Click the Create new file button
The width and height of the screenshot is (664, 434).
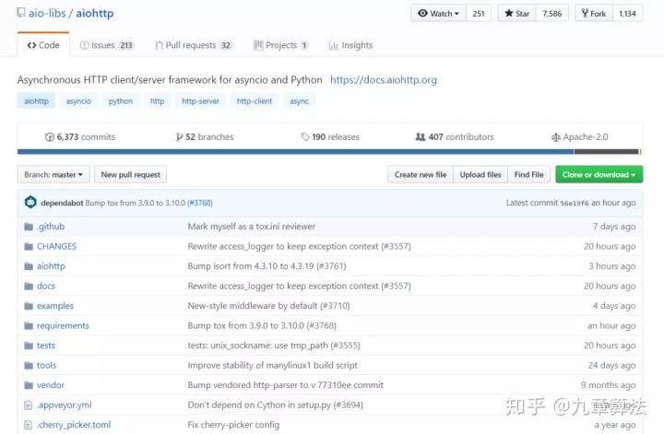[421, 175]
